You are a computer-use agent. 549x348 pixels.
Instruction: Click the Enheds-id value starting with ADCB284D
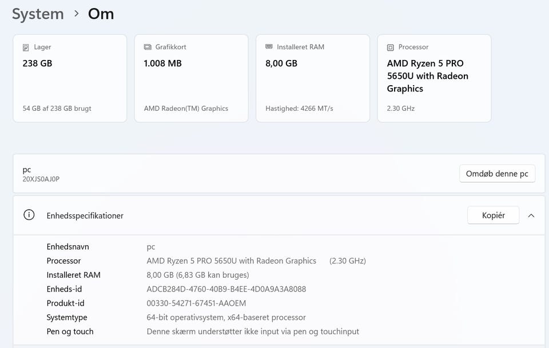click(226, 289)
